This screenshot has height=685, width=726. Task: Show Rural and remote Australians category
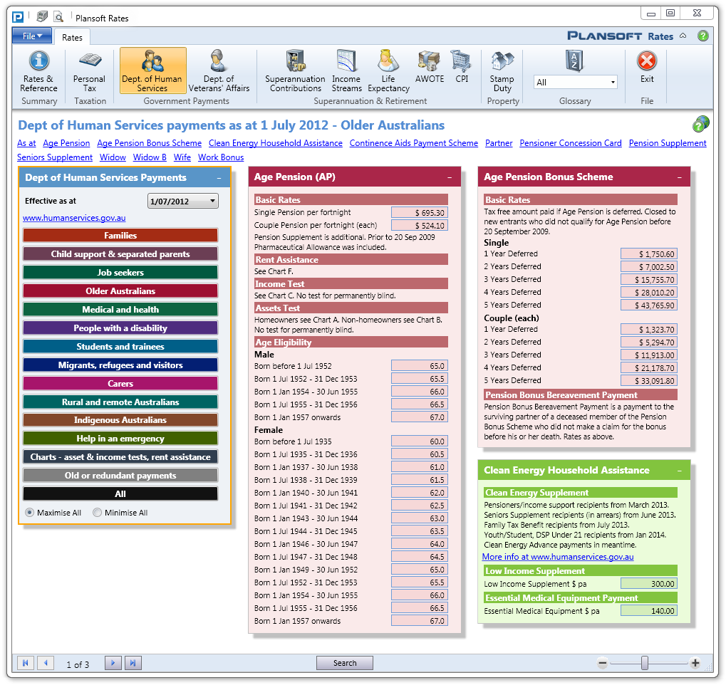(x=120, y=402)
